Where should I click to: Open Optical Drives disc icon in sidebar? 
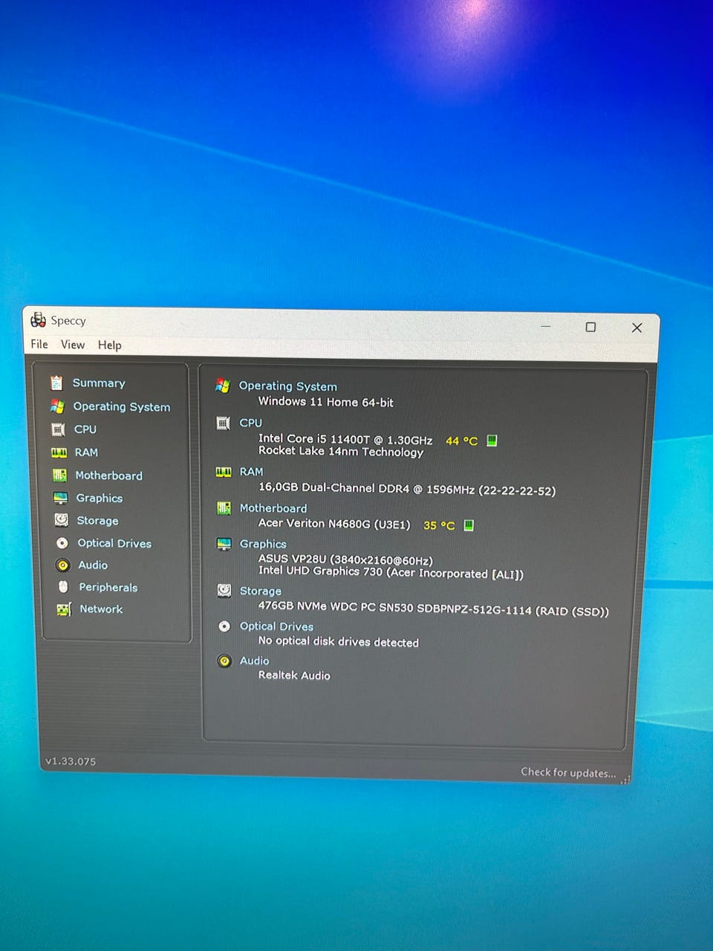pyautogui.click(x=62, y=543)
